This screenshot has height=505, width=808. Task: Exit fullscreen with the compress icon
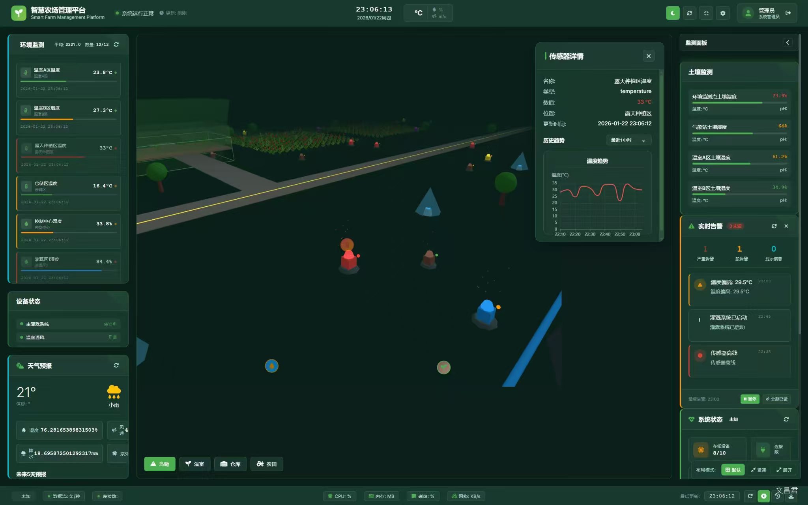pos(706,13)
